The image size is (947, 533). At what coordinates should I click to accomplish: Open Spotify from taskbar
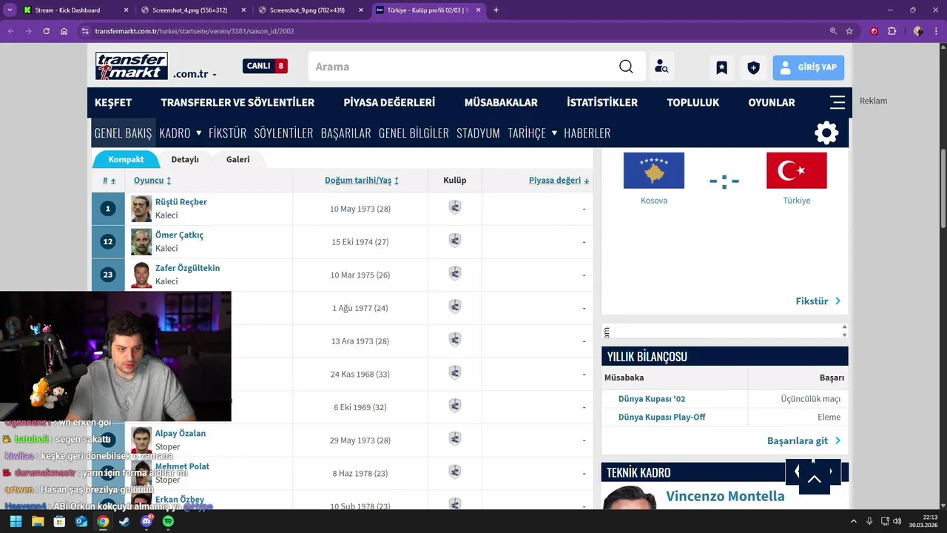[x=168, y=521]
